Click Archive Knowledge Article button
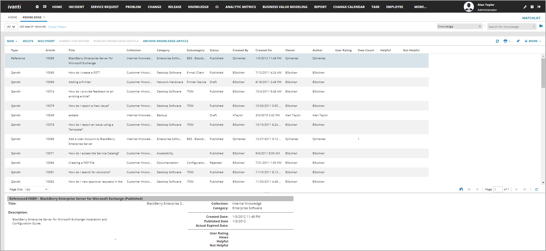The image size is (546, 251). pyautogui.click(x=165, y=41)
